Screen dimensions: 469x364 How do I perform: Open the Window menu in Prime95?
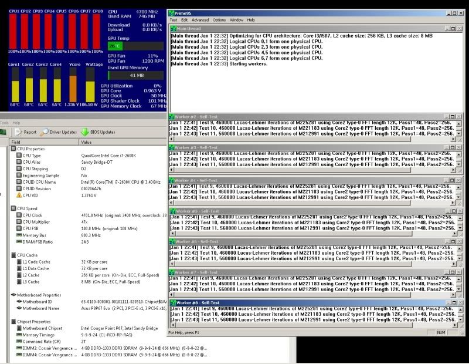pos(236,20)
